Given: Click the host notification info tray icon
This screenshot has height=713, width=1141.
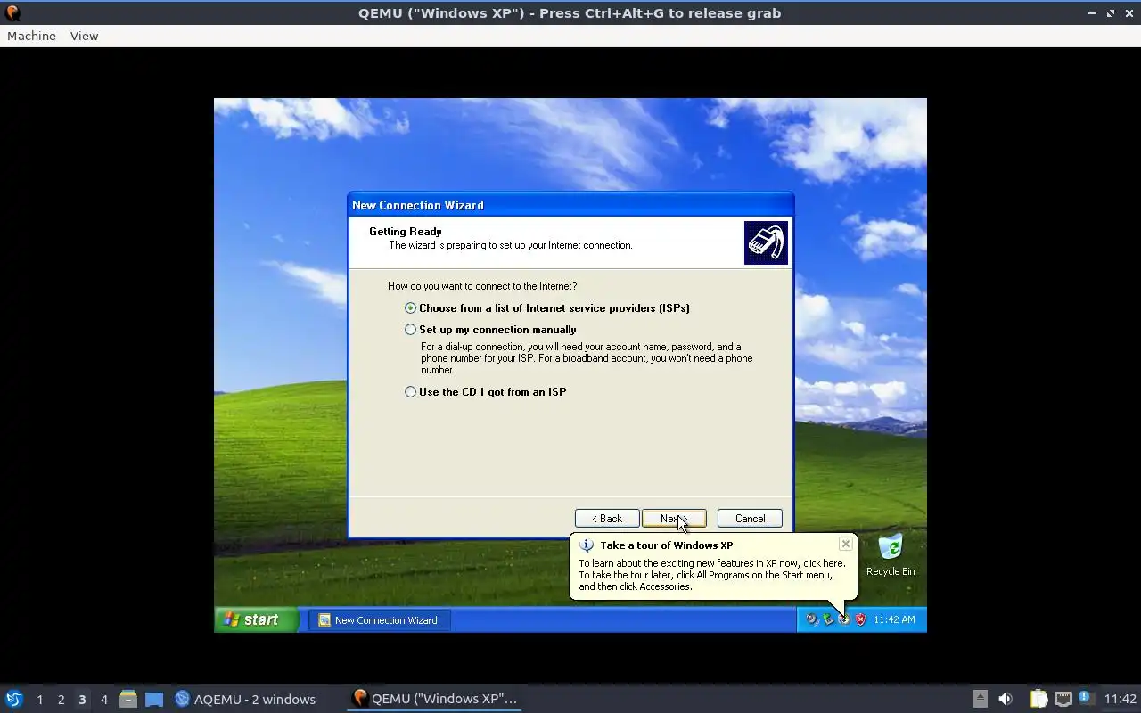Looking at the screenshot, I should tap(1086, 698).
